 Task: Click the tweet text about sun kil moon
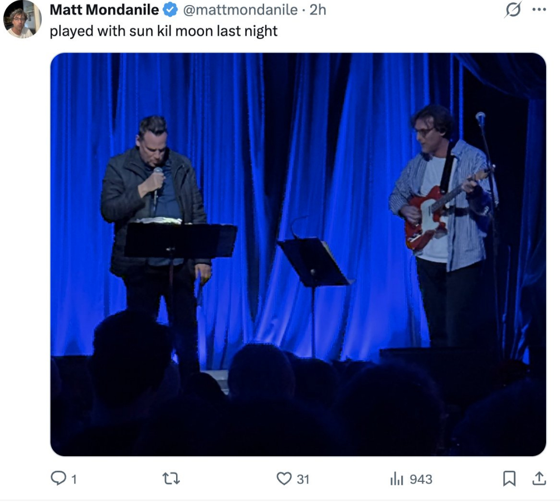point(163,31)
